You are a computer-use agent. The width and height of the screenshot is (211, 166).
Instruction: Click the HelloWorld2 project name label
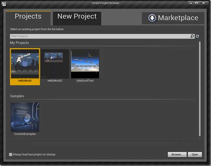pos(55,81)
